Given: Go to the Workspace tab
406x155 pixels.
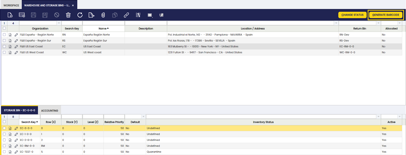Looking at the screenshot, I should coord(11,5).
